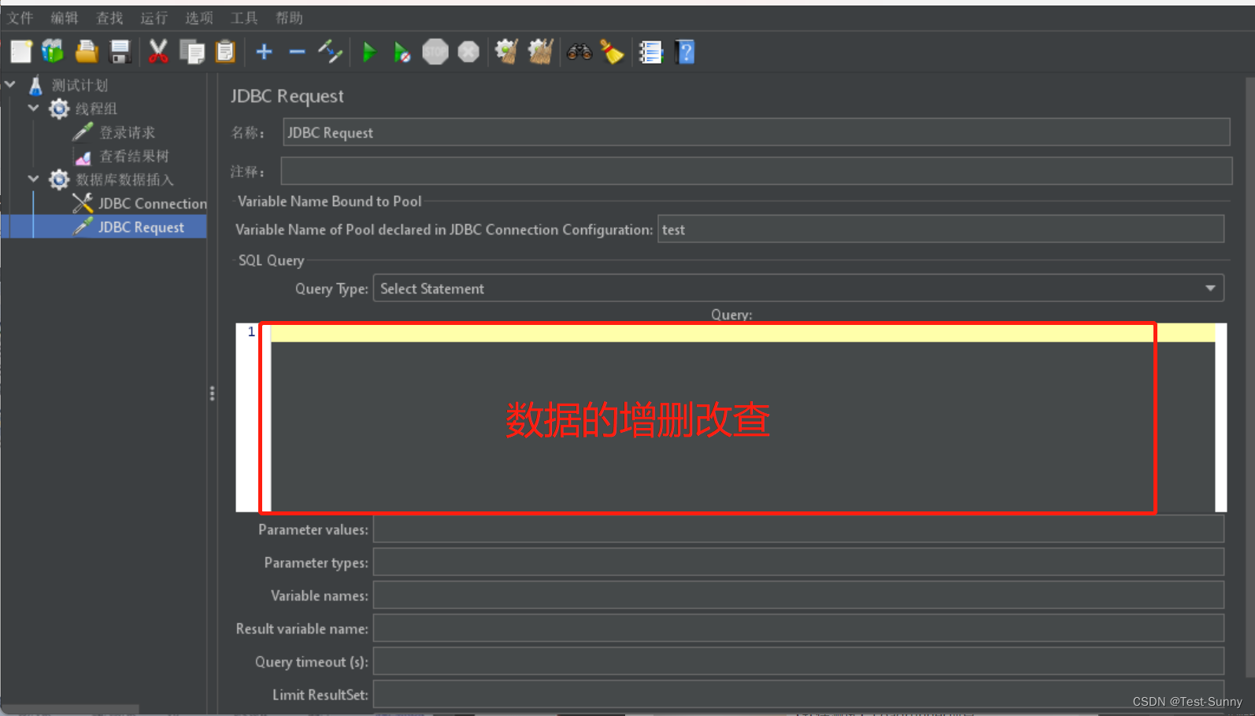Click the Parameter types field
The image size is (1255, 716).
pyautogui.click(x=798, y=562)
